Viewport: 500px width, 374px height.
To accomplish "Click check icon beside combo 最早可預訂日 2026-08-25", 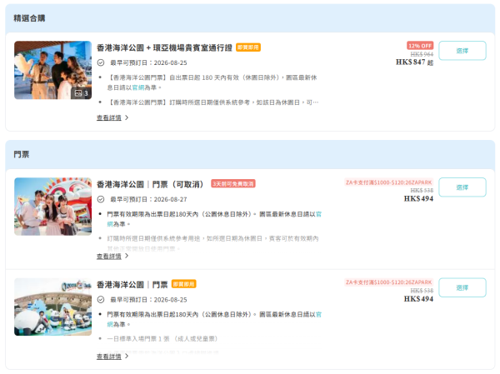I will [x=101, y=62].
